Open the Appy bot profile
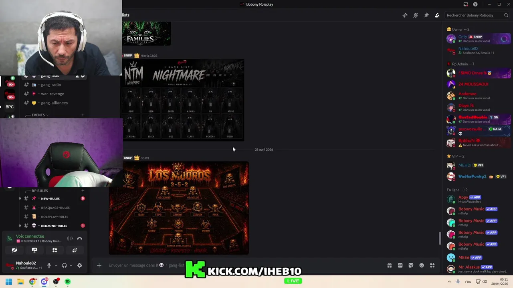513x288 pixels. (x=479, y=199)
